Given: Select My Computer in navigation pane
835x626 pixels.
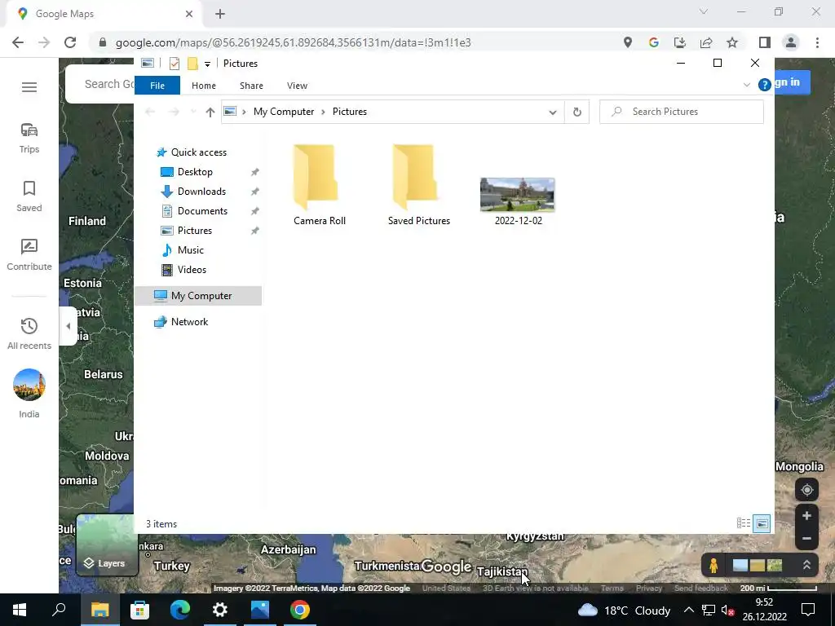Looking at the screenshot, I should 199,296.
